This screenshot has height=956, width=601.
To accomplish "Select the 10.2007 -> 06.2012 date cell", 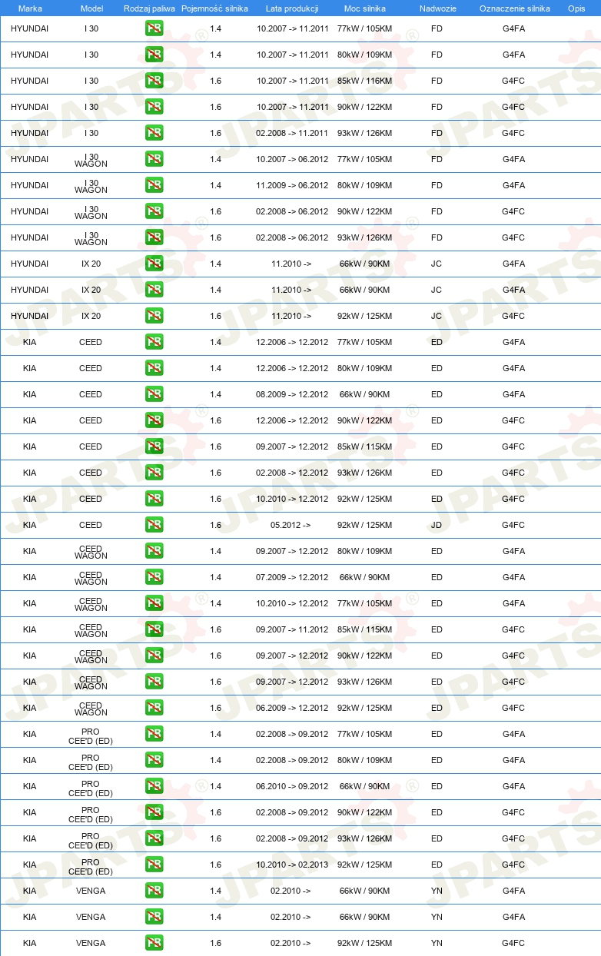I will click(292, 160).
